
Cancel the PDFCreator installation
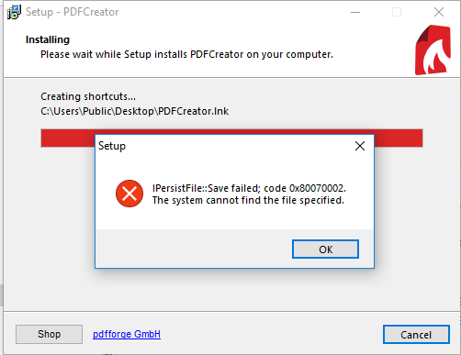tap(416, 335)
